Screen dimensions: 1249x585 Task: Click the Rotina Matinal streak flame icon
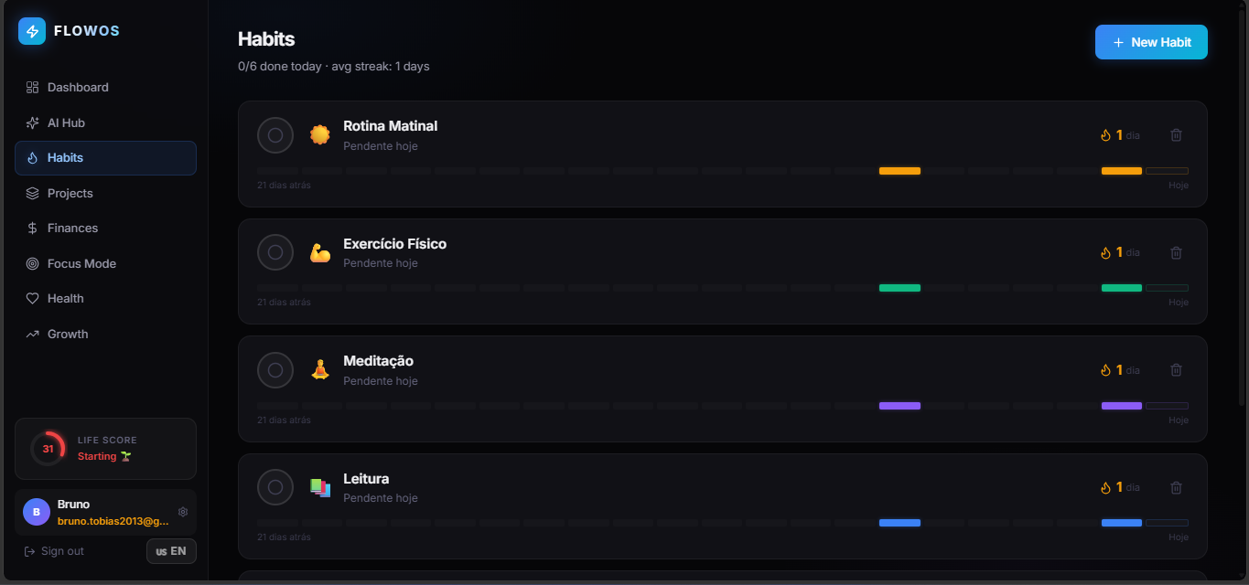(x=1105, y=135)
